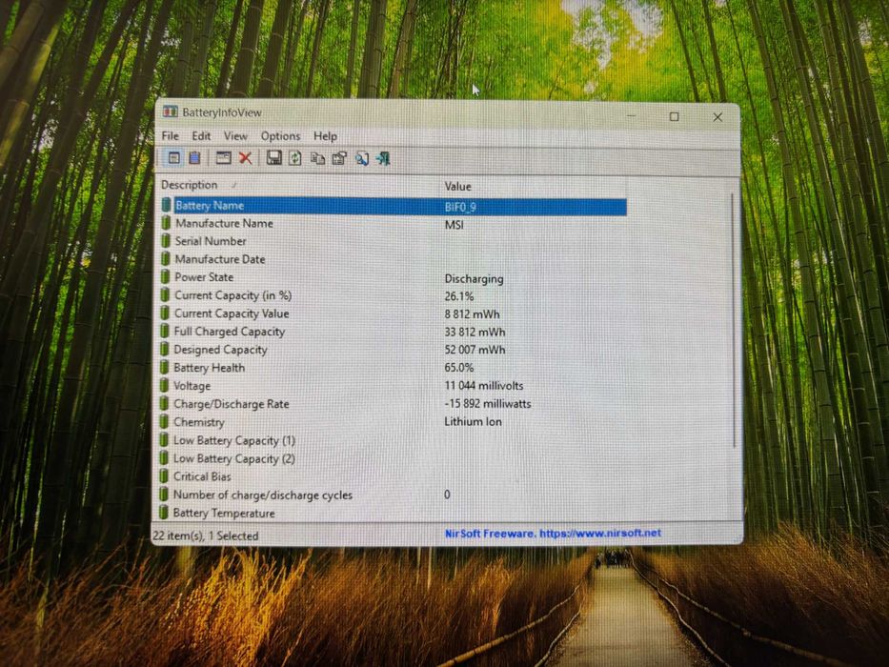Click the Discharging power state value
The height and width of the screenshot is (667, 889).
click(474, 278)
